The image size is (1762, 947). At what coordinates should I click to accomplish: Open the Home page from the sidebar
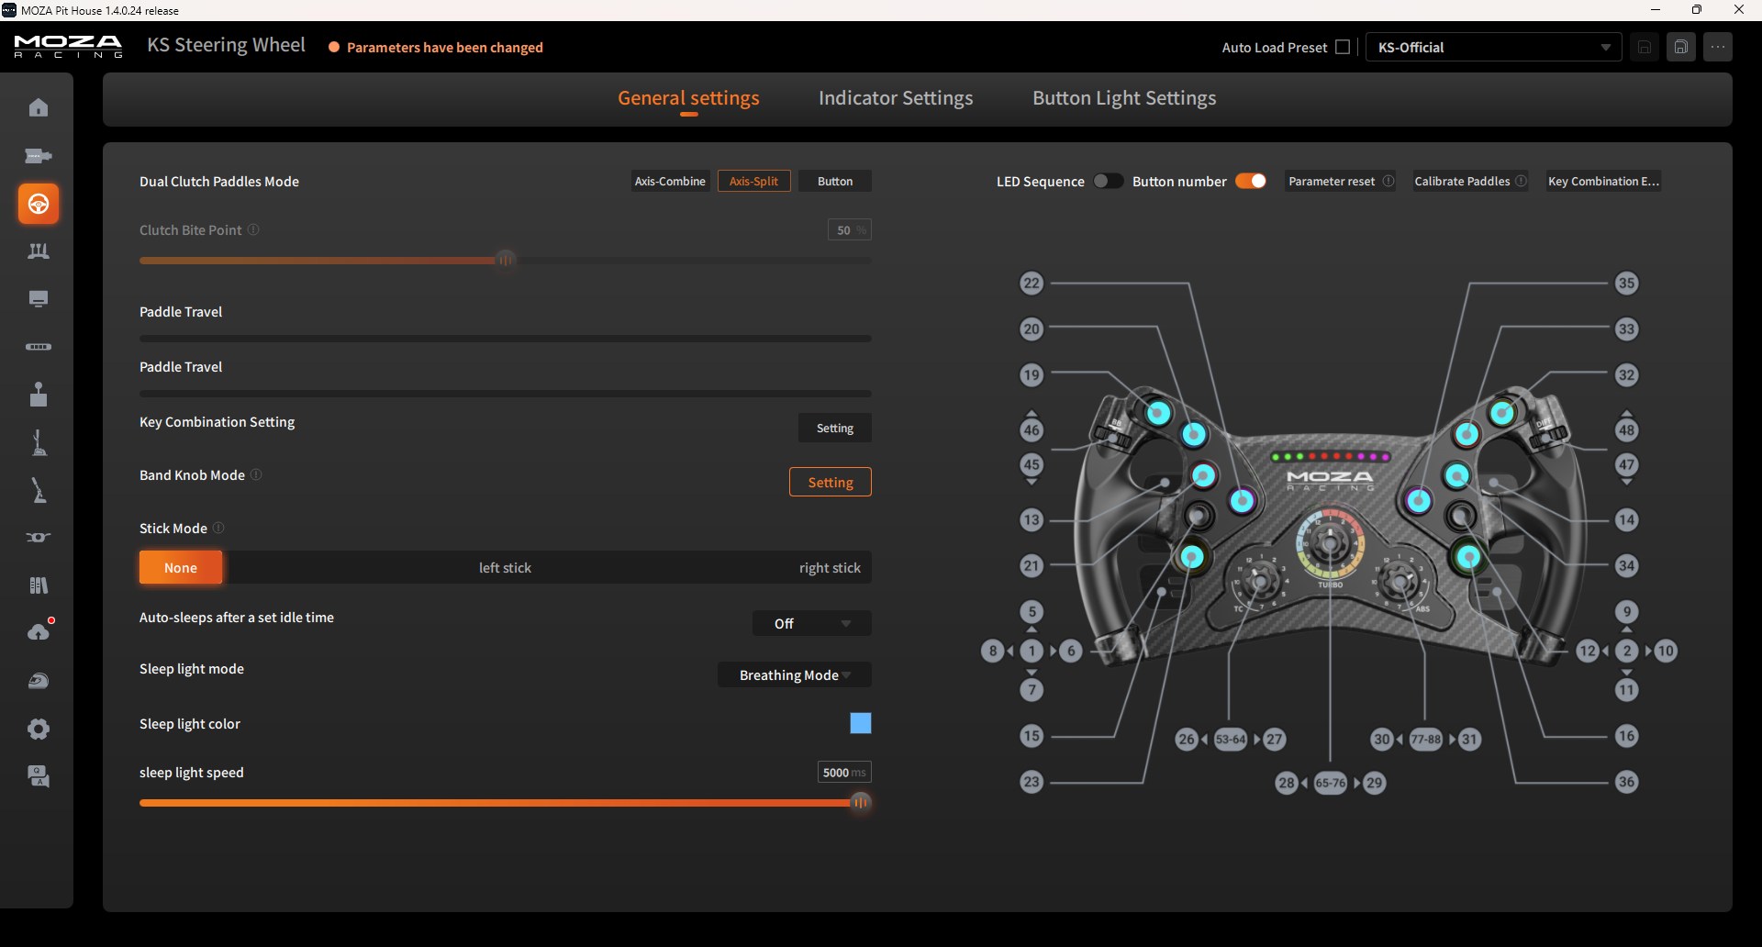[x=39, y=107]
